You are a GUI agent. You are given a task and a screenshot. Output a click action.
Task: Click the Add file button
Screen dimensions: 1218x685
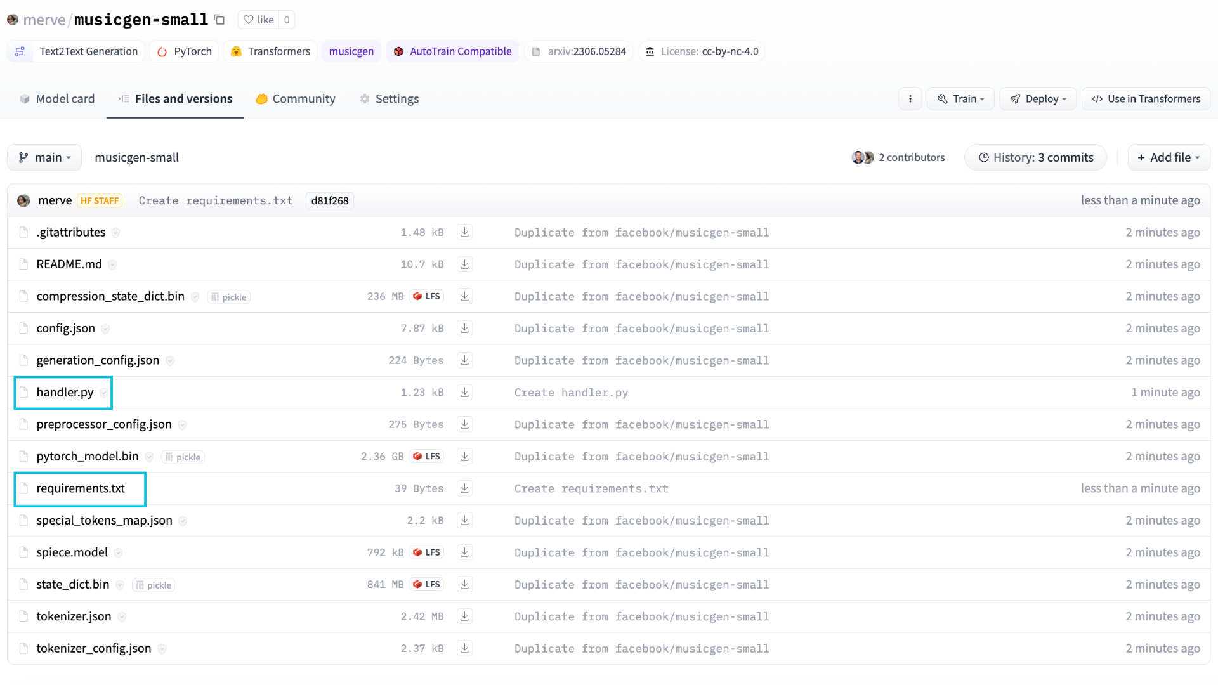coord(1168,157)
